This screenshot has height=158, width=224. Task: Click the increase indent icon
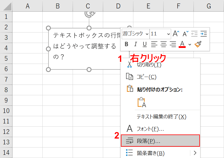point(204,34)
